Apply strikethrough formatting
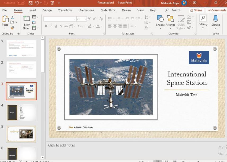The height and width of the screenshot is (162, 227). point(66,26)
